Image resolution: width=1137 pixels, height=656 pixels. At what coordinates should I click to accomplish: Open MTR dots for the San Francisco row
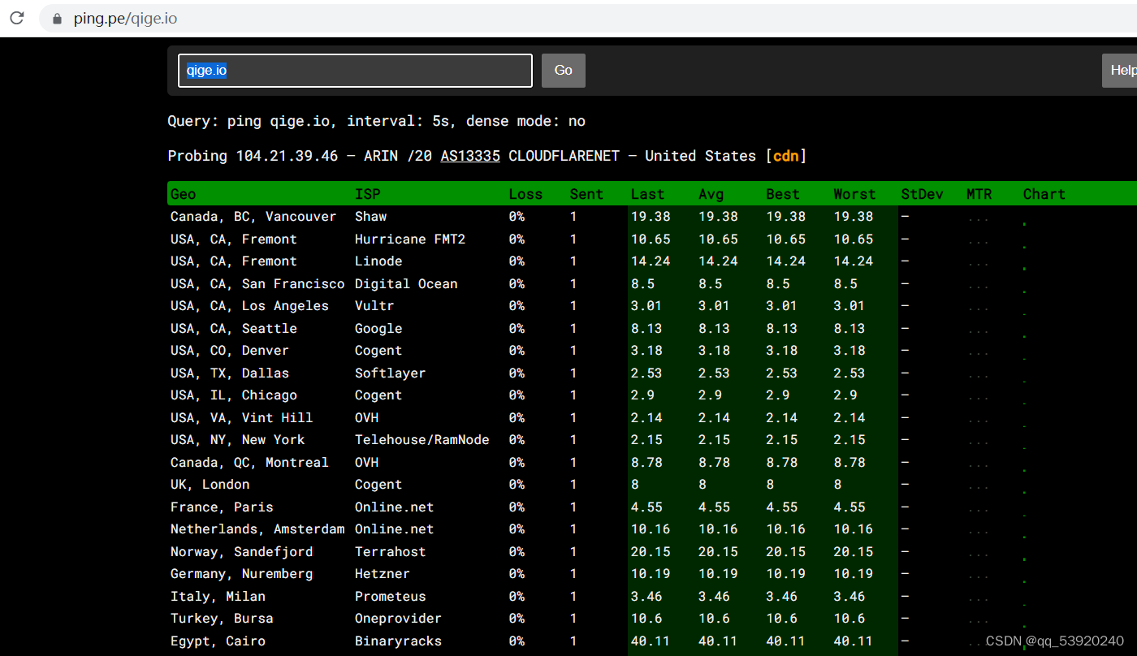979,286
